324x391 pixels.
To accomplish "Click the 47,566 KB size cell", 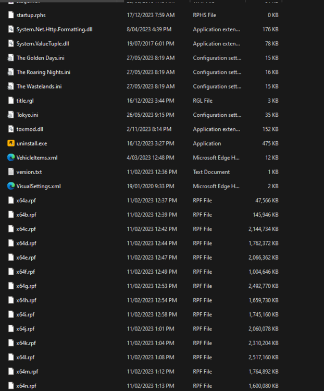I will point(267,200).
